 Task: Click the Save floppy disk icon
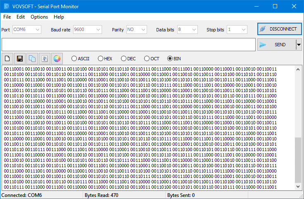tap(20, 59)
